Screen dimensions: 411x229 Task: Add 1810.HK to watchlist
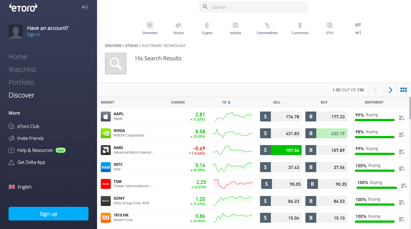pyautogui.click(x=402, y=219)
